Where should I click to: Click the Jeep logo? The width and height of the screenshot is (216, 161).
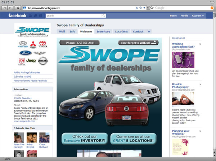coord(31,61)
